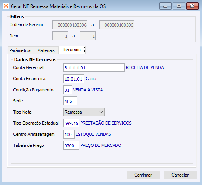Click the Caixa description text
The height and width of the screenshot is (185, 202).
[x=91, y=79]
